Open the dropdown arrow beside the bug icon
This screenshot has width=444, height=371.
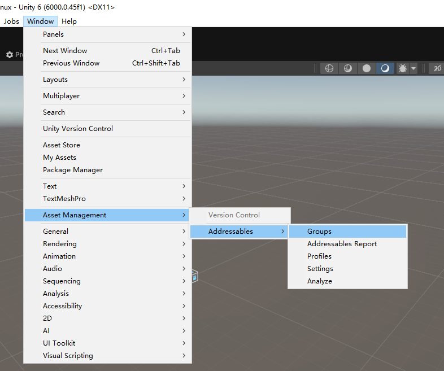[413, 68]
